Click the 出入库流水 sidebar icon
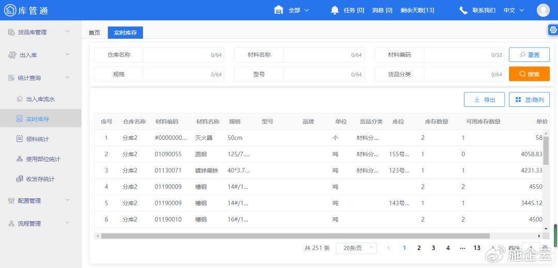 pyautogui.click(x=20, y=99)
